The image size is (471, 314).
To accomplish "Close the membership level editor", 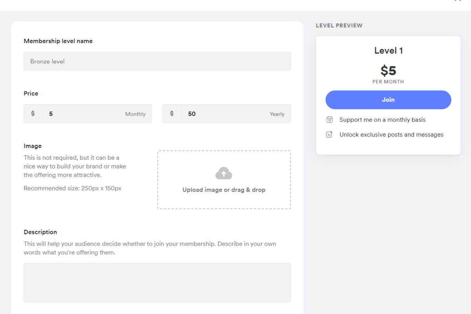I will [458, 1].
